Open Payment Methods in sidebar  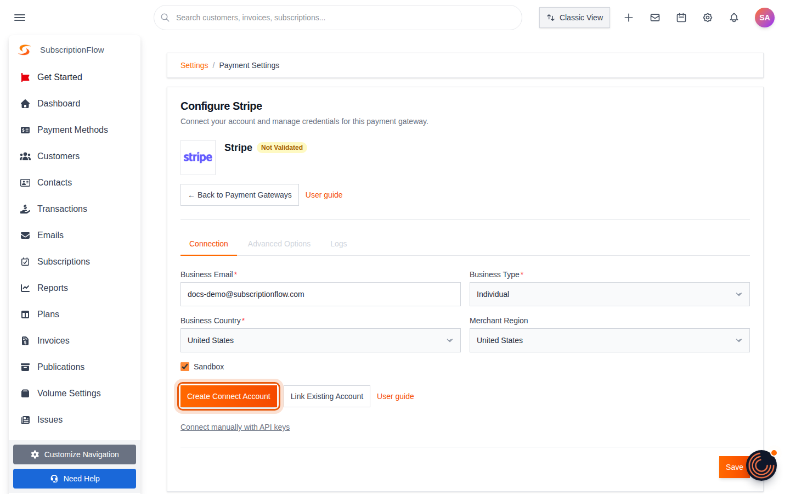pos(72,130)
